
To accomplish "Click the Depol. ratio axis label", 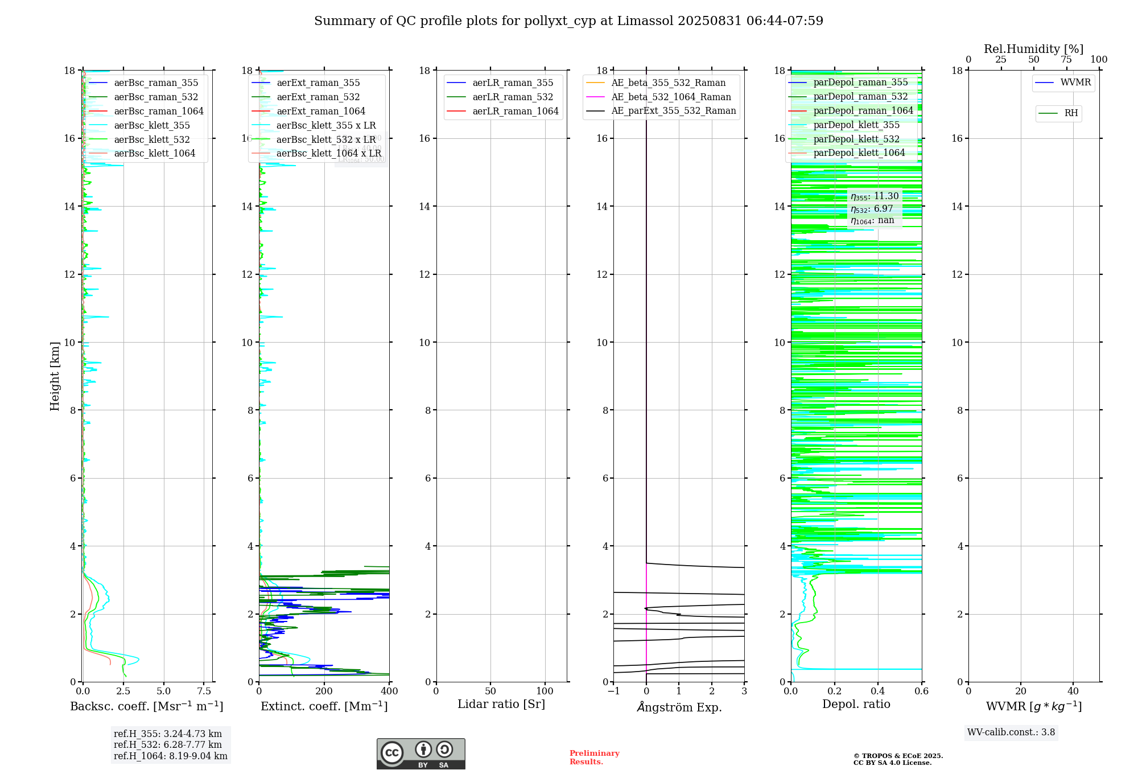I will [856, 705].
